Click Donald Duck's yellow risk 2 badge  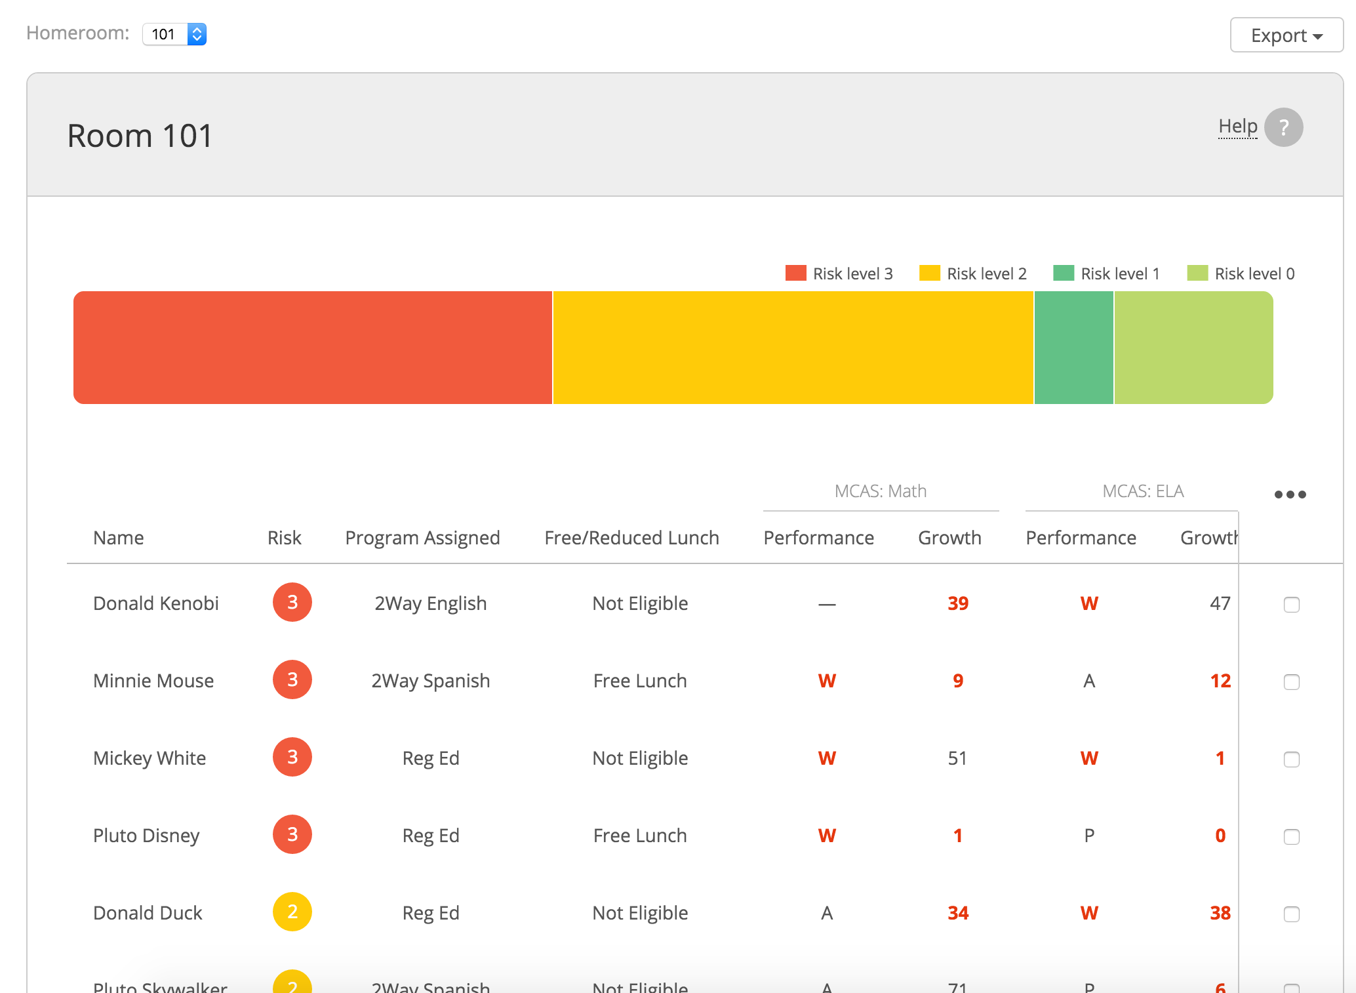click(292, 912)
